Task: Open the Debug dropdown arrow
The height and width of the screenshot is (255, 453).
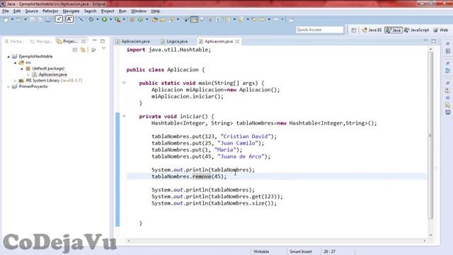Action: point(98,19)
